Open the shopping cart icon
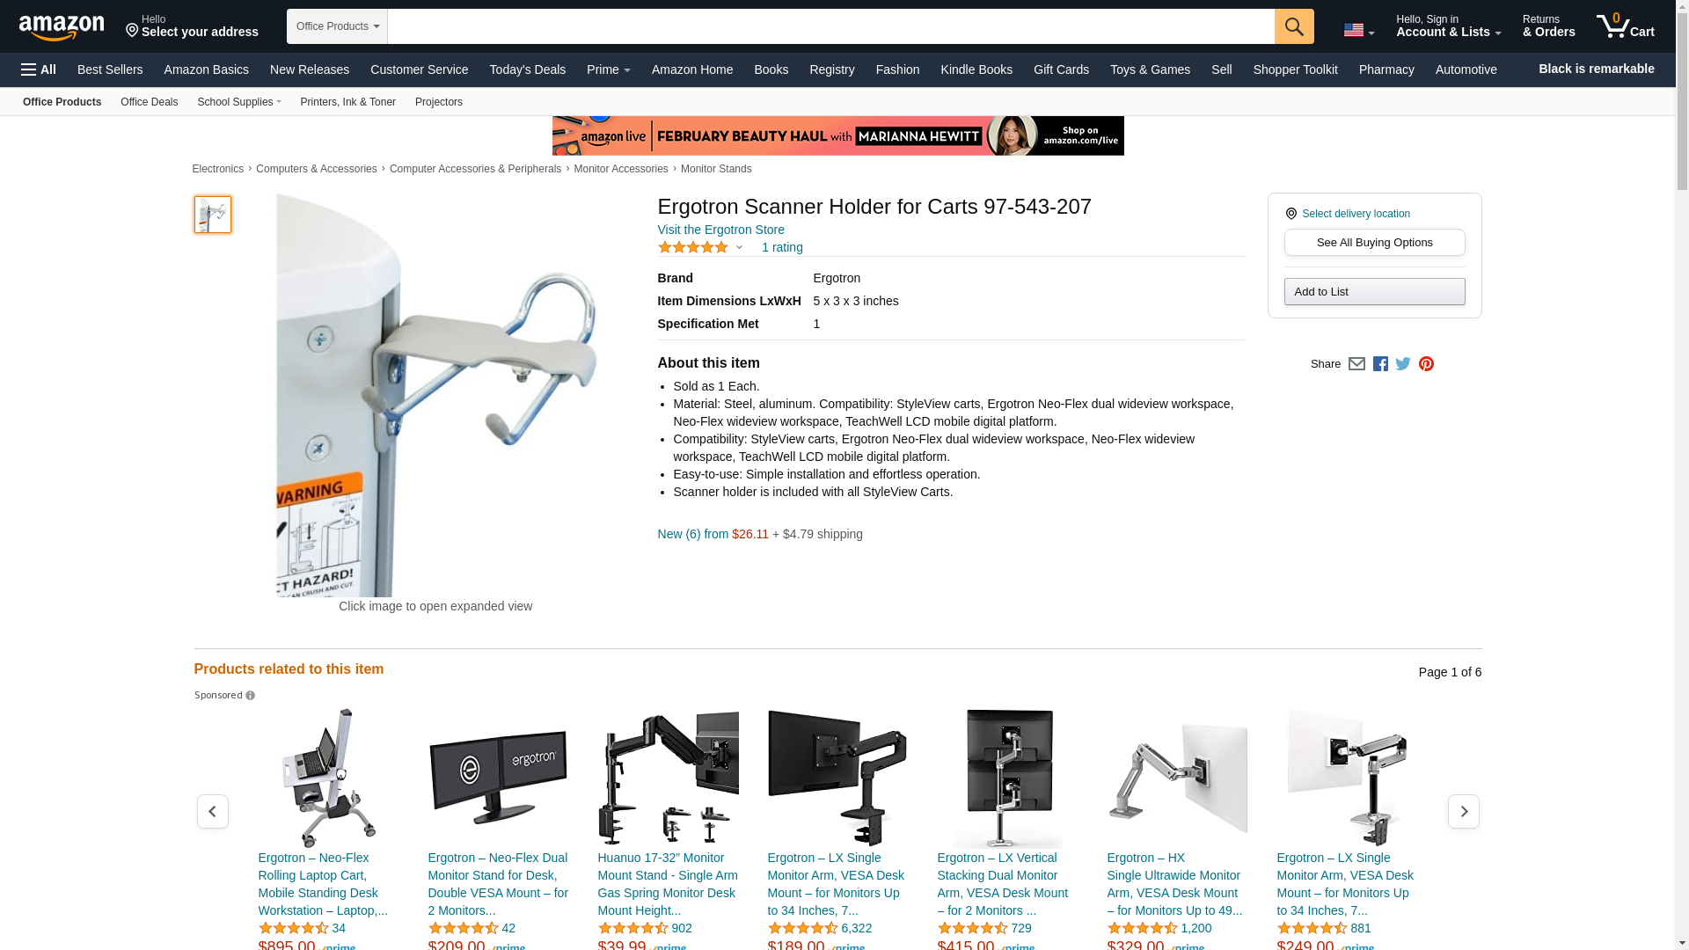This screenshot has height=950, width=1689. click(x=1625, y=26)
